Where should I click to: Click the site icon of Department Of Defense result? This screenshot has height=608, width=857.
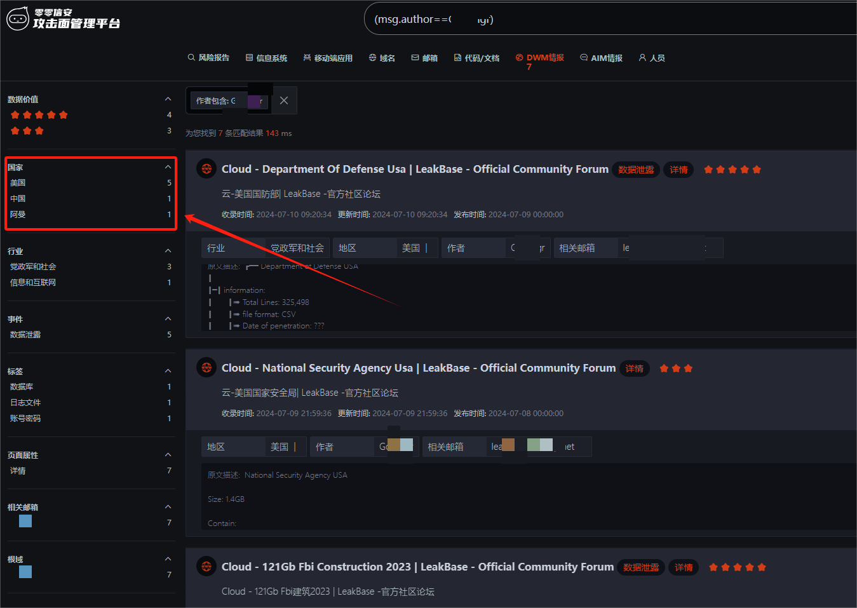206,169
